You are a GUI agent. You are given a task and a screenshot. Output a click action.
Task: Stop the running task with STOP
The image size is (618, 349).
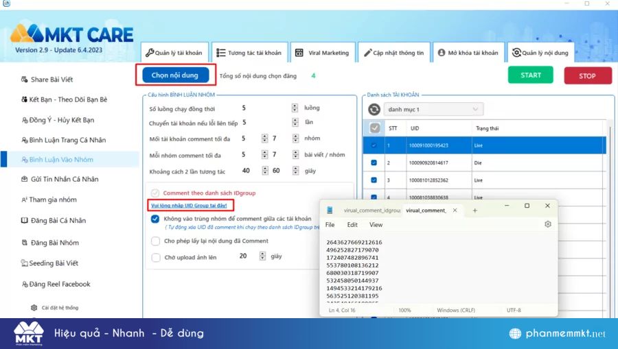(x=588, y=75)
